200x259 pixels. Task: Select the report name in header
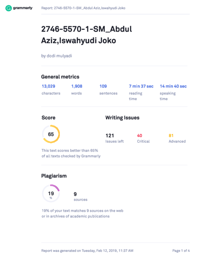pyautogui.click(x=83, y=8)
